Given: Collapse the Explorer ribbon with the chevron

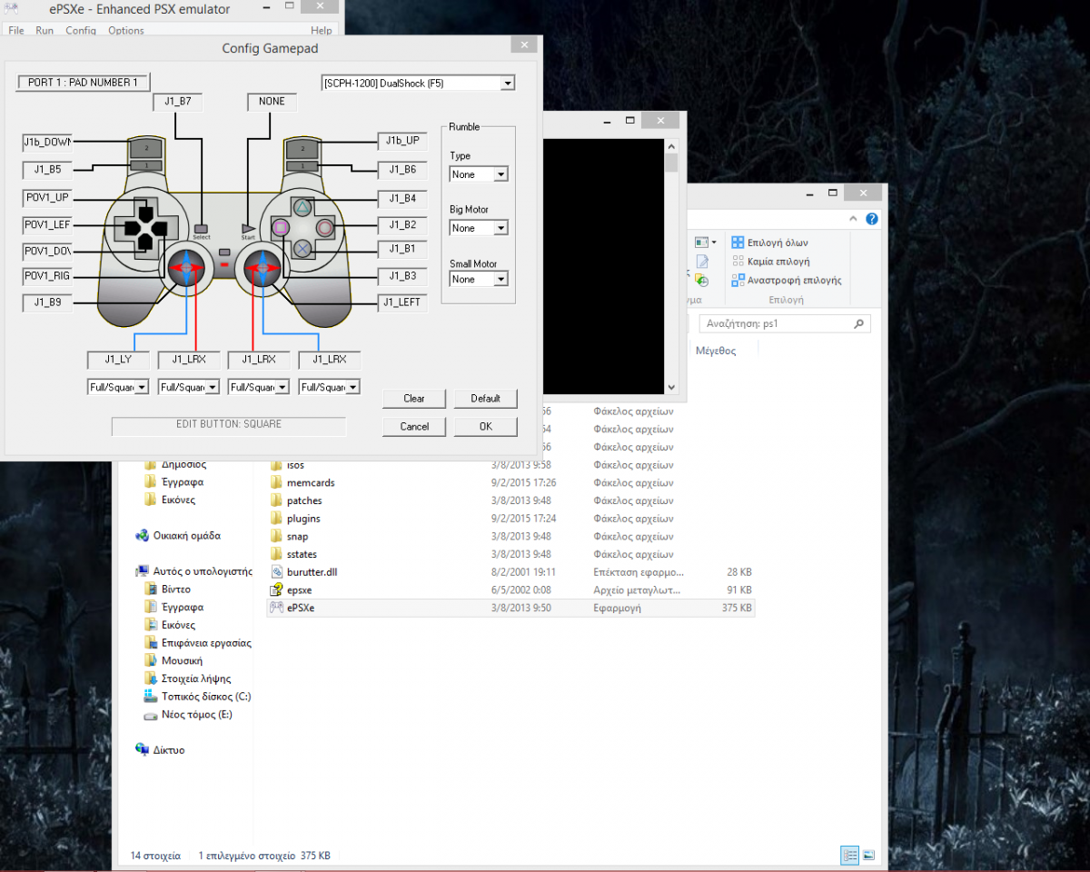Looking at the screenshot, I should [x=854, y=219].
